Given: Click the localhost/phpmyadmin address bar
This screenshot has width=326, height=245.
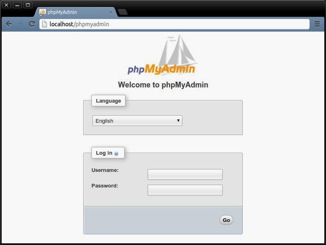Looking at the screenshot, I should tap(174, 24).
